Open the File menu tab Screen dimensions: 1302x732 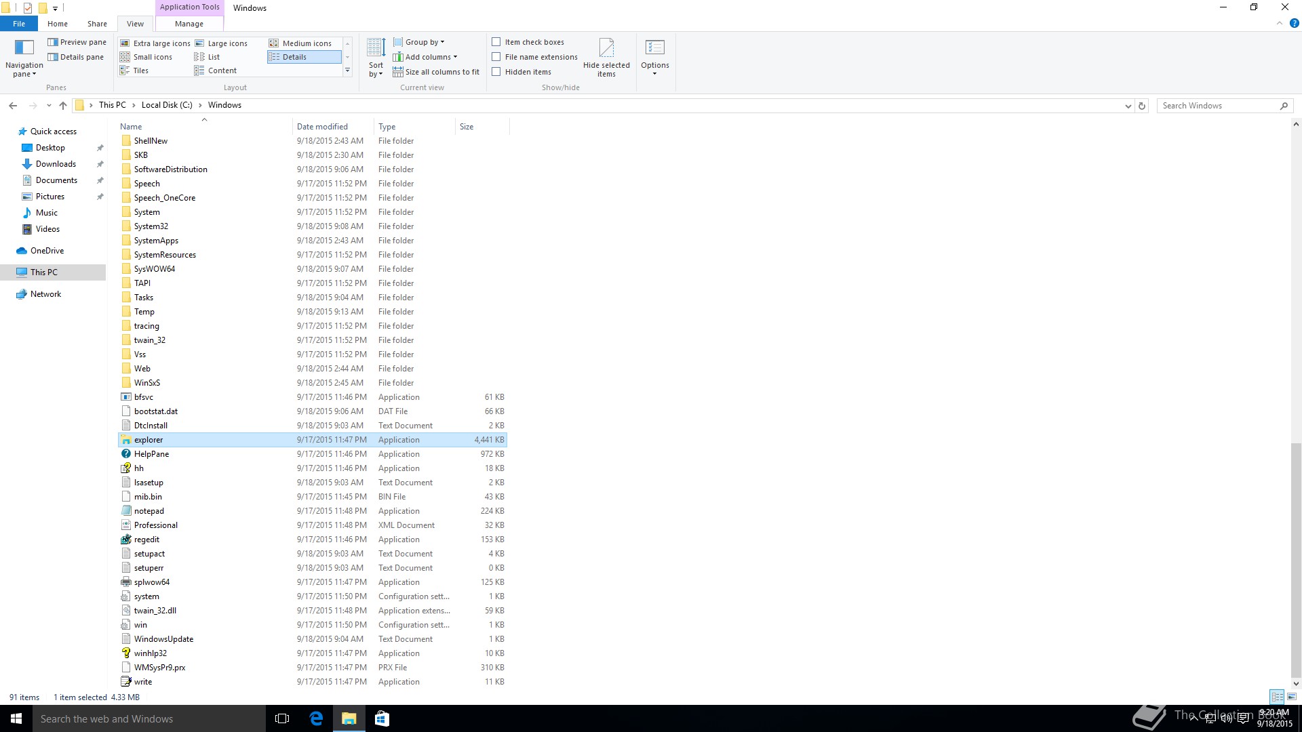(19, 24)
